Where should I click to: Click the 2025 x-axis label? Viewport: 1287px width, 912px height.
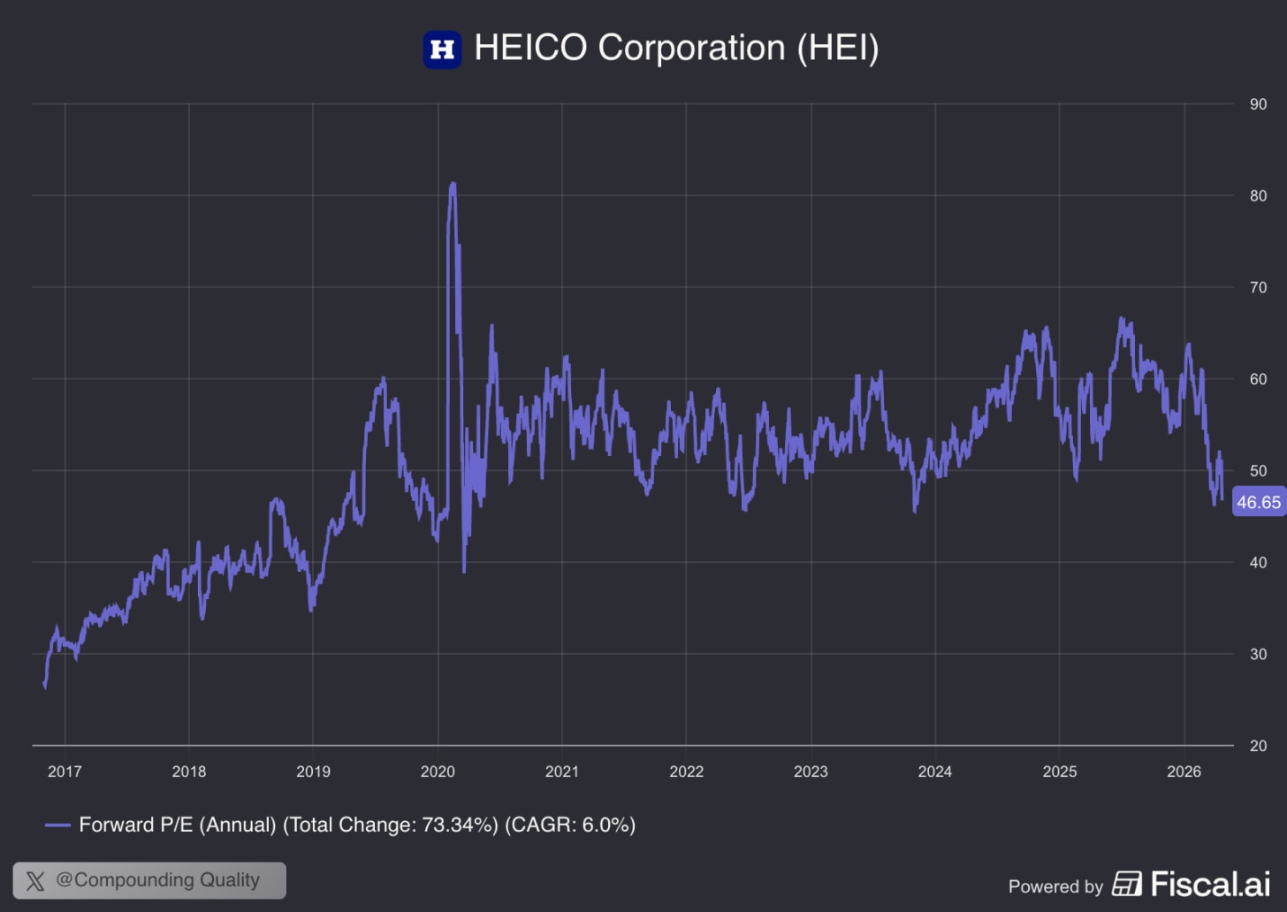[1060, 771]
